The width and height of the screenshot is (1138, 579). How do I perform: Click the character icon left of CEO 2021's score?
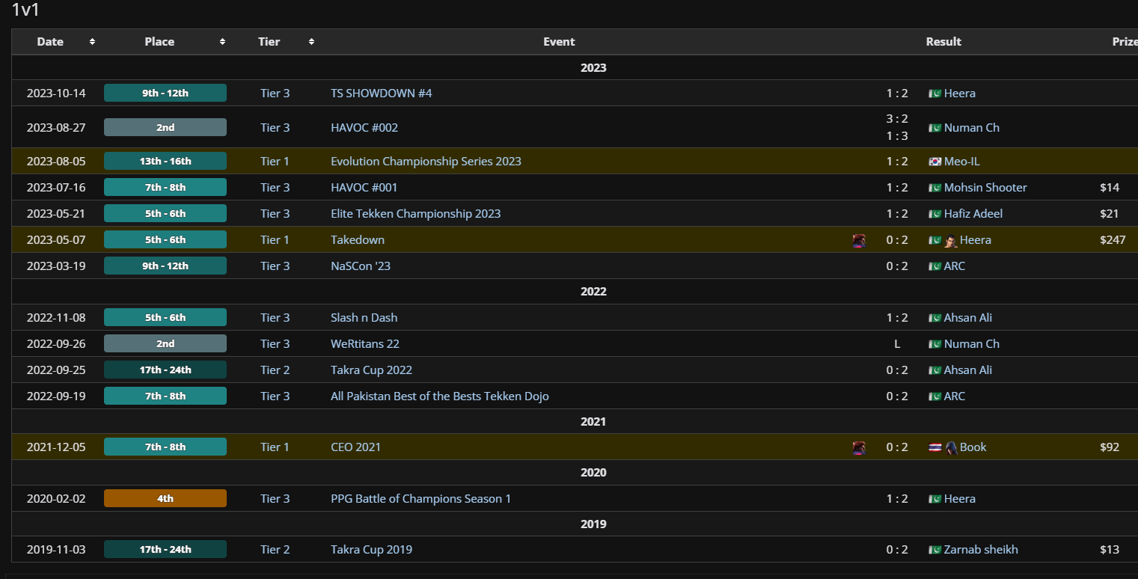tap(859, 447)
